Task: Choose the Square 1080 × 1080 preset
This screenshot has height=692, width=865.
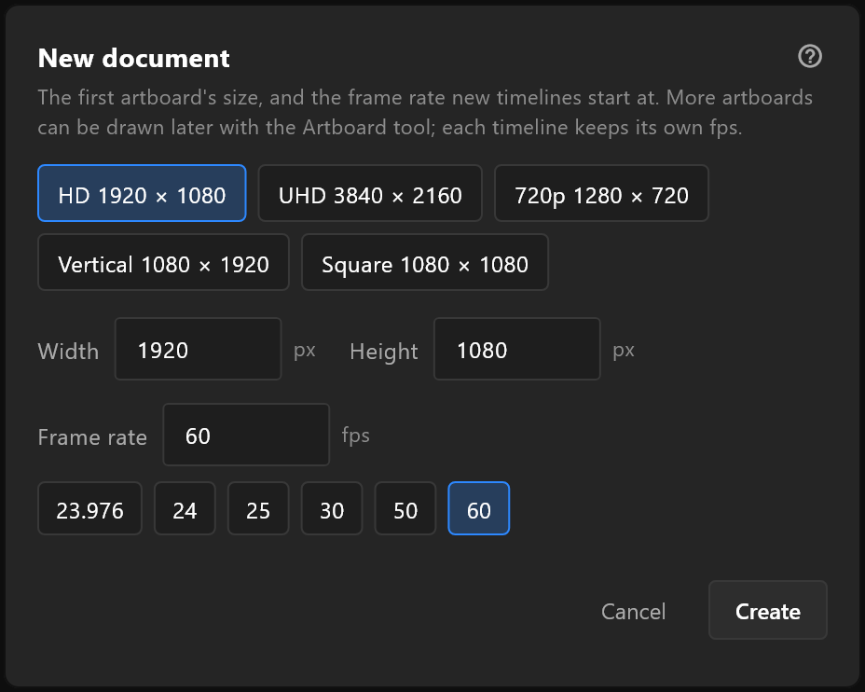Action: (425, 262)
